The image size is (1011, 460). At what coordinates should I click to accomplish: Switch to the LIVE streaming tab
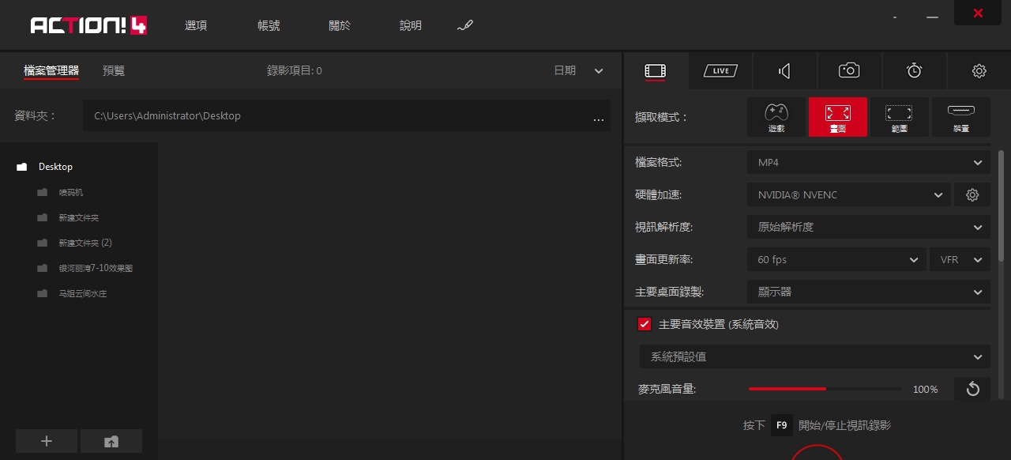point(720,70)
